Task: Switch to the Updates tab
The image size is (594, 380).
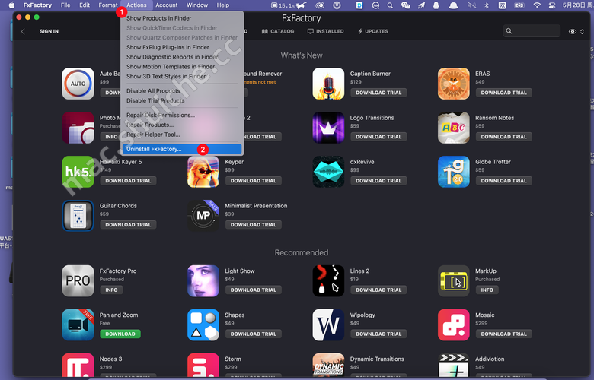Action: tap(373, 31)
